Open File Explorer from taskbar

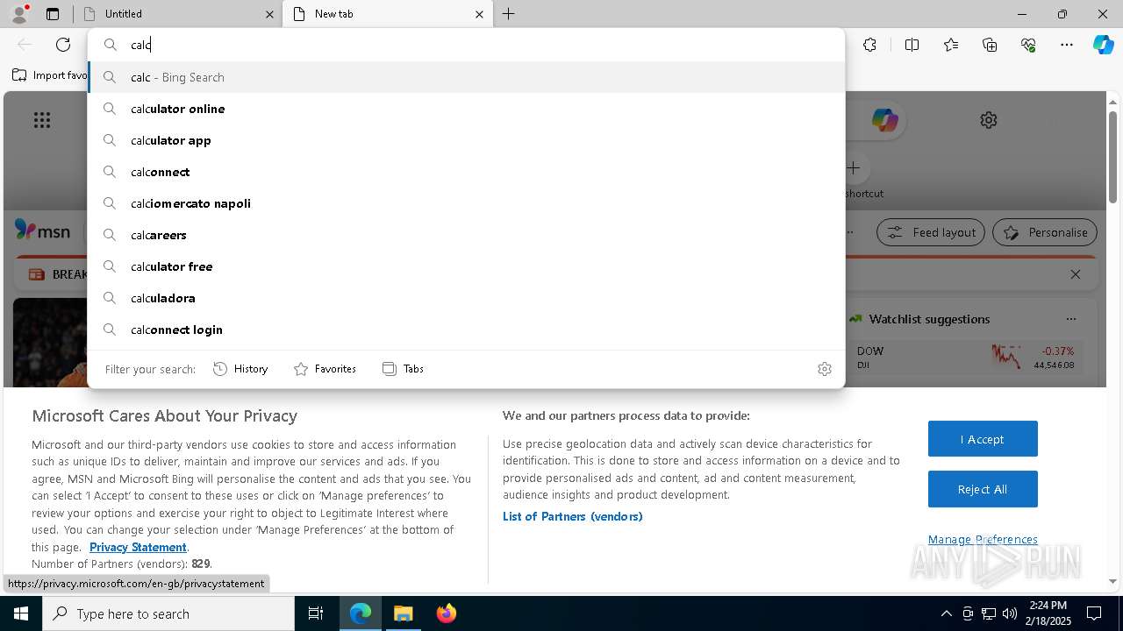click(x=403, y=613)
